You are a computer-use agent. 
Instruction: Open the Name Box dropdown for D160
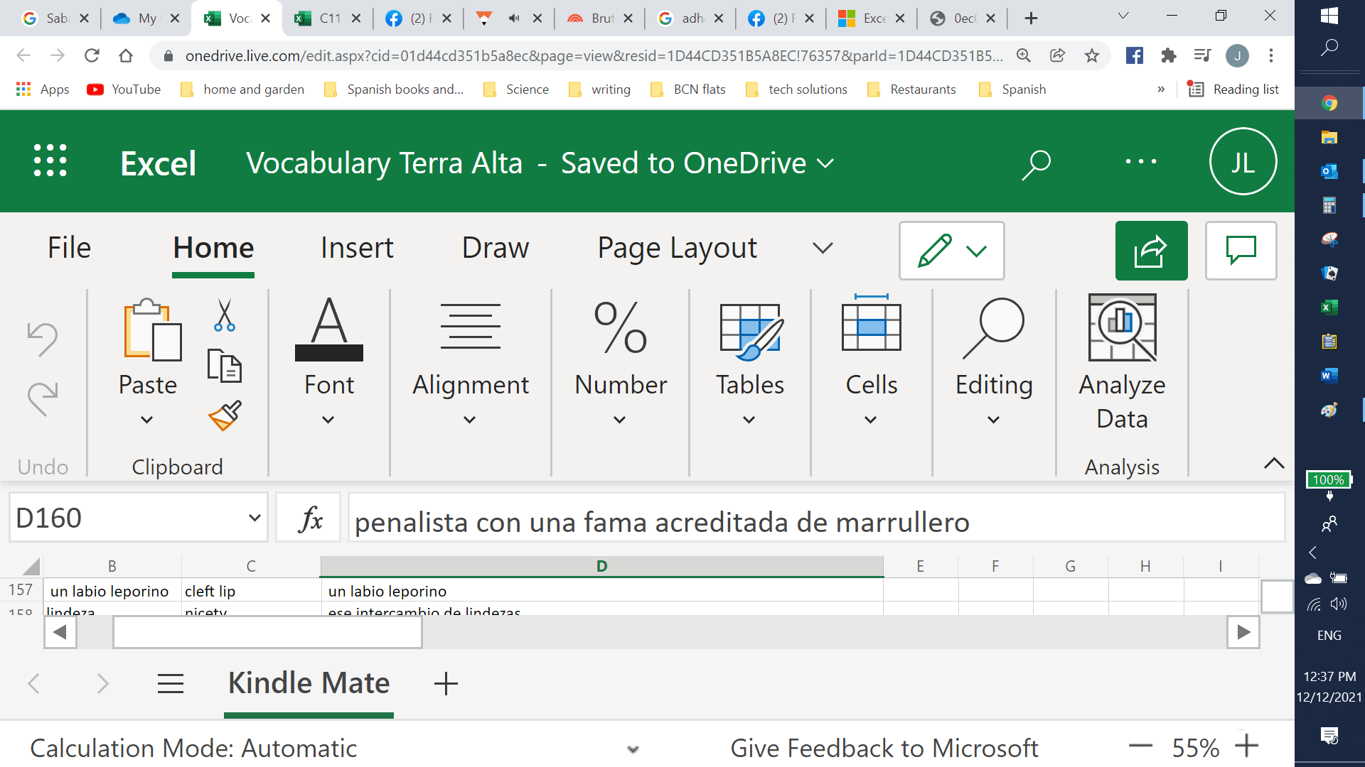pyautogui.click(x=254, y=518)
